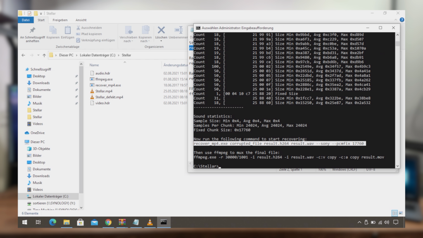Switch to large icons view icon
The width and height of the screenshot is (423, 238).
(x=401, y=213)
